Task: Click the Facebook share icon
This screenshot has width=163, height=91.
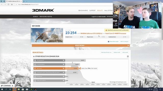Action: (108, 41)
